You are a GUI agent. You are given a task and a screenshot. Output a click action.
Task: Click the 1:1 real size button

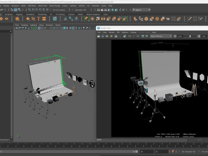[x=138, y=36]
